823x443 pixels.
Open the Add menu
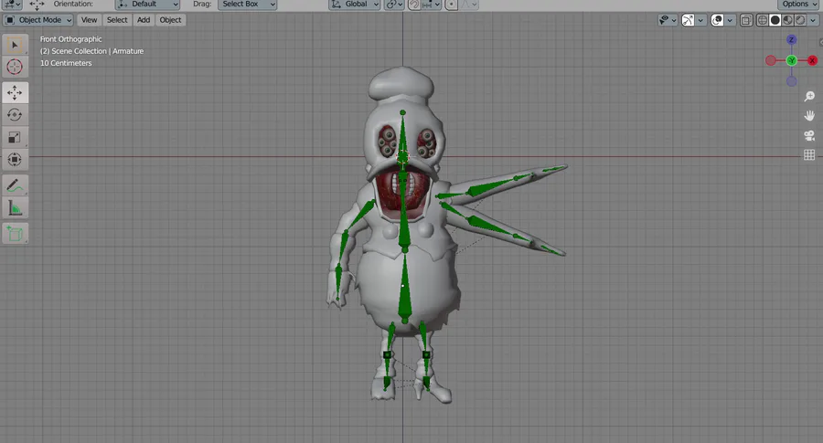144,20
